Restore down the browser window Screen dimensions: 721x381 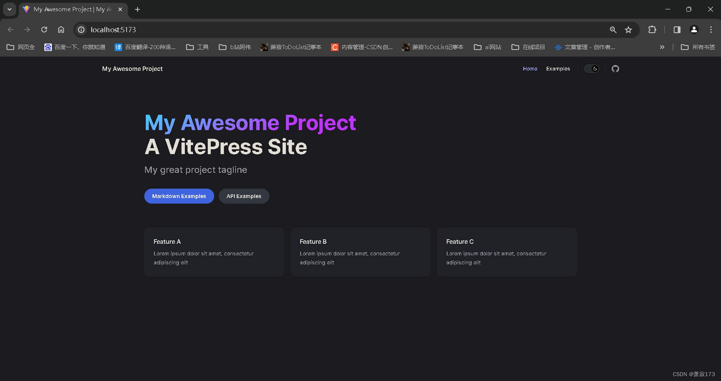click(x=689, y=9)
